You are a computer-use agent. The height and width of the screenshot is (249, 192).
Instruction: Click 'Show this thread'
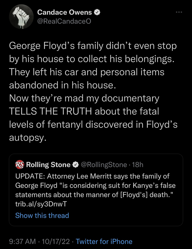[42, 216]
